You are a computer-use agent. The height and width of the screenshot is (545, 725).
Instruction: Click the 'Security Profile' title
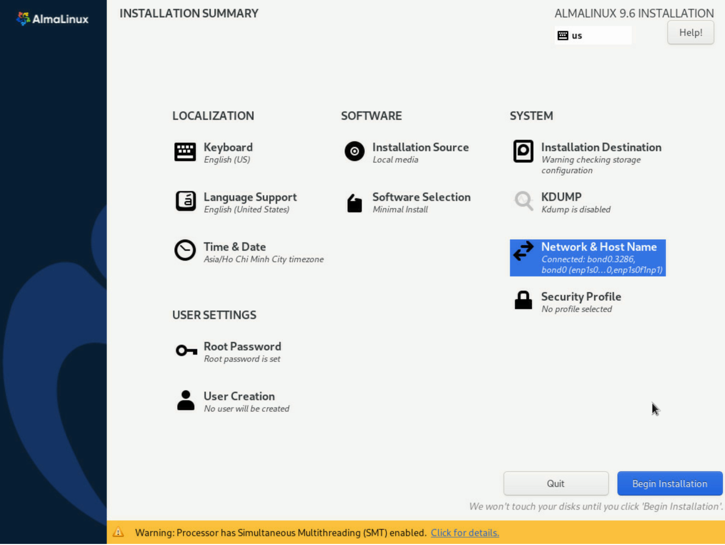coord(581,297)
